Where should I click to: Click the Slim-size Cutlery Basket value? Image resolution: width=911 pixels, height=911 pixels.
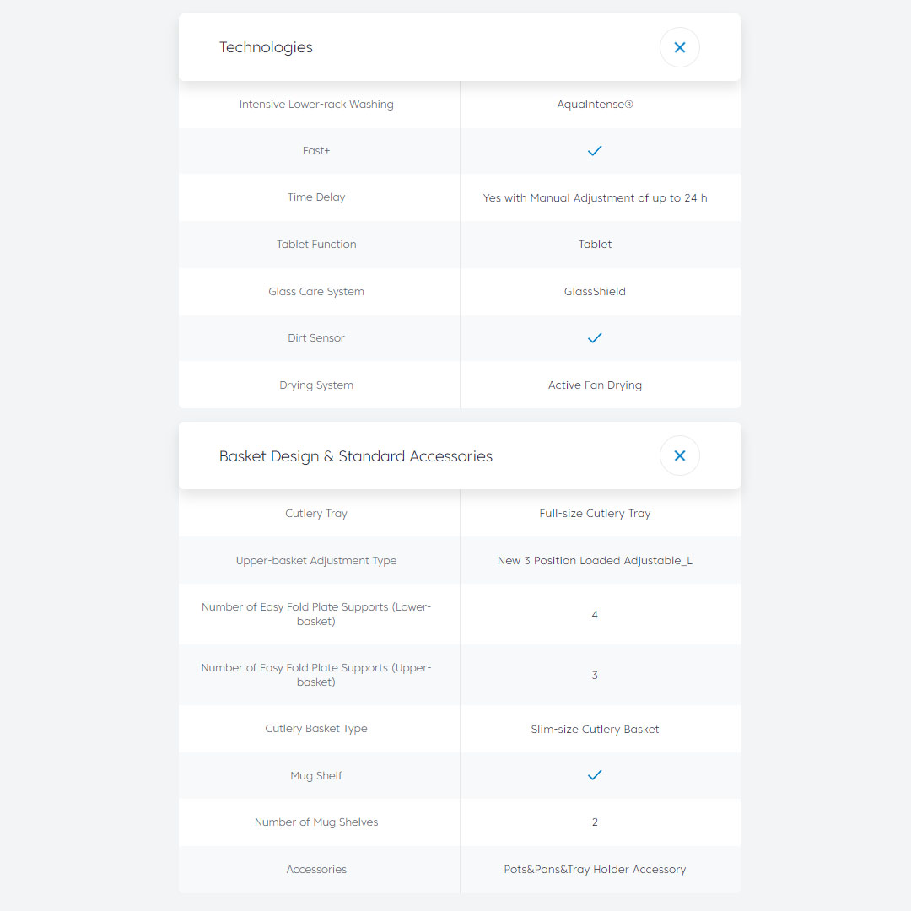coord(595,729)
